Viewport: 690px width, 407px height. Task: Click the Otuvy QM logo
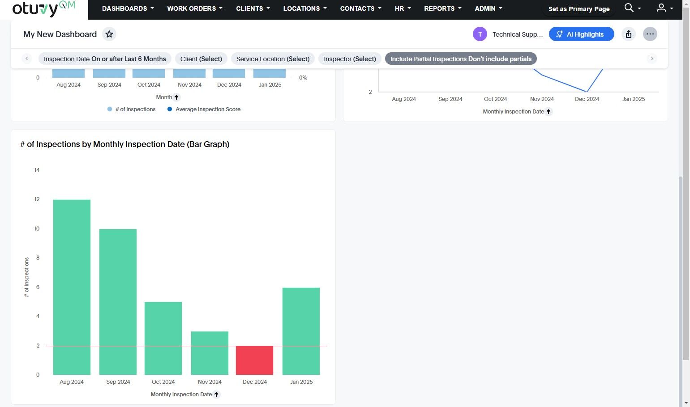pyautogui.click(x=44, y=8)
